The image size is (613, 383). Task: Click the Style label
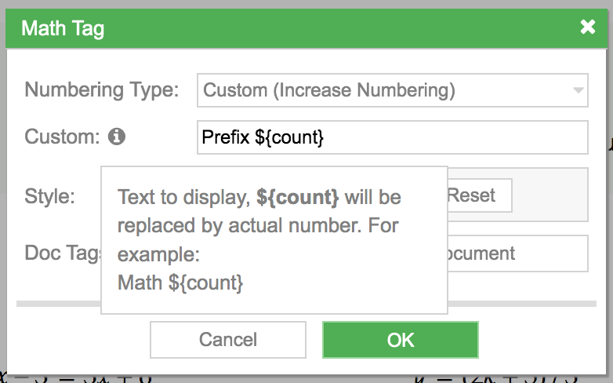tap(49, 195)
